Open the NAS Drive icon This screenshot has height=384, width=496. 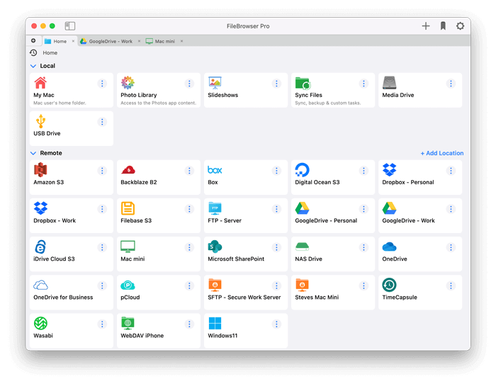[x=302, y=247]
